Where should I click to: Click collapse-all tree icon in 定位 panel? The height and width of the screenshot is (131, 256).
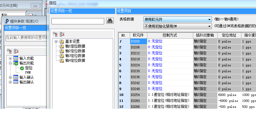pos(62,34)
